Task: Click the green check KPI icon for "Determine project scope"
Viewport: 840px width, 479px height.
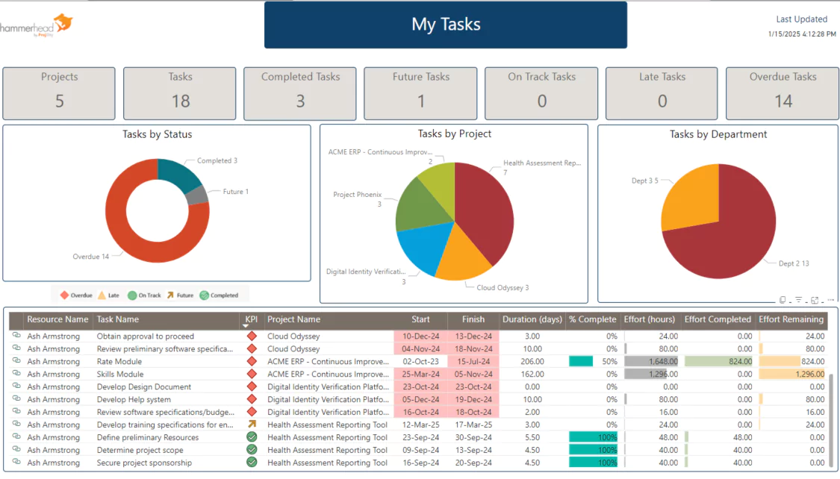Action: pyautogui.click(x=251, y=450)
